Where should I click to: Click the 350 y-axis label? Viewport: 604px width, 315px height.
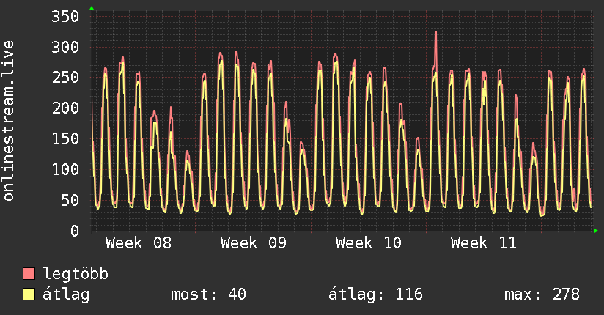(x=65, y=17)
